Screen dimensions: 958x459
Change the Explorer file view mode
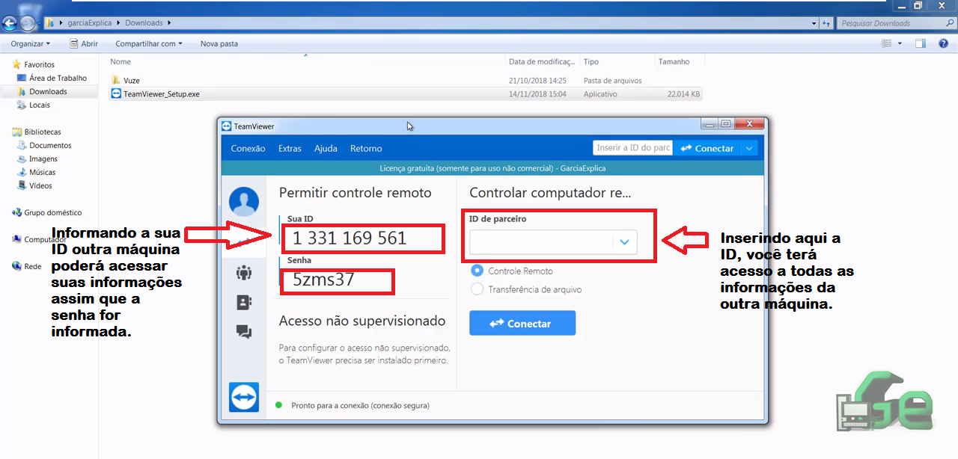point(888,44)
